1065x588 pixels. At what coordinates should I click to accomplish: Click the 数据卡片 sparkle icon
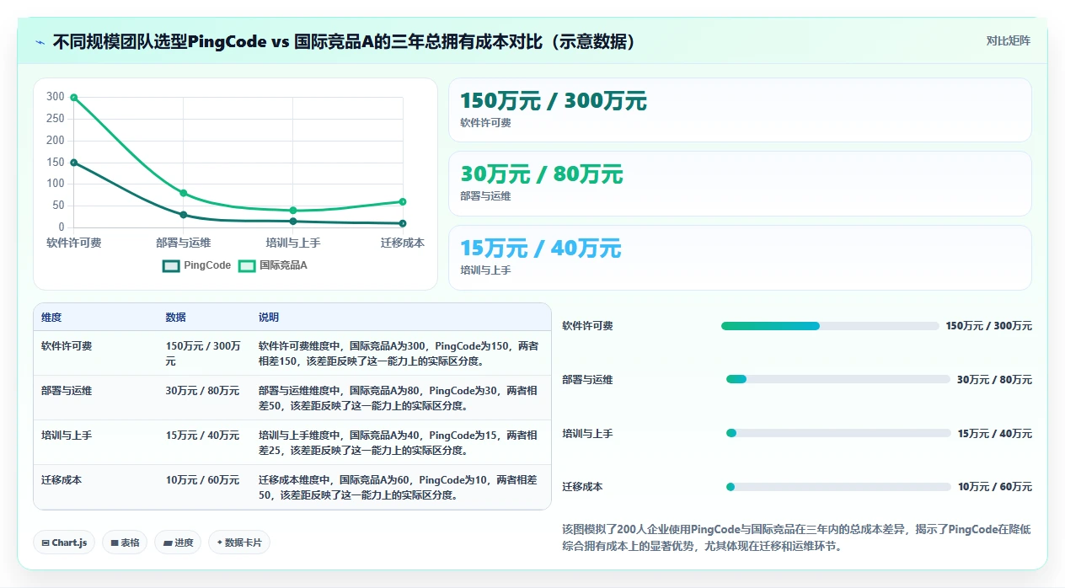pyautogui.click(x=220, y=543)
